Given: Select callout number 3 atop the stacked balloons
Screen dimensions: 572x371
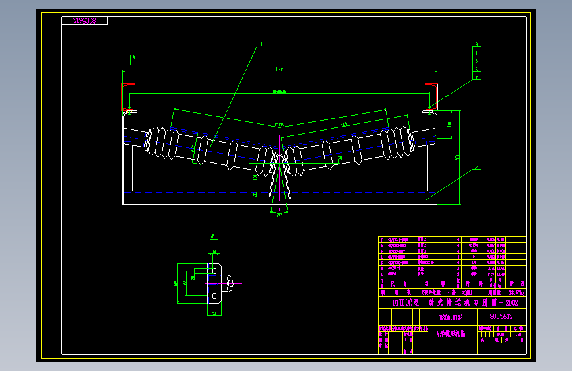Looking at the screenshot, I should [476, 44].
